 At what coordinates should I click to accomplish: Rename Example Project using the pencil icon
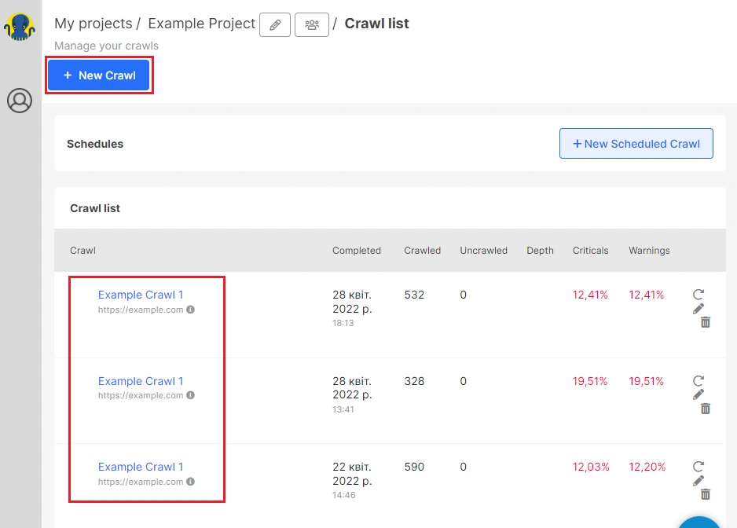[275, 24]
